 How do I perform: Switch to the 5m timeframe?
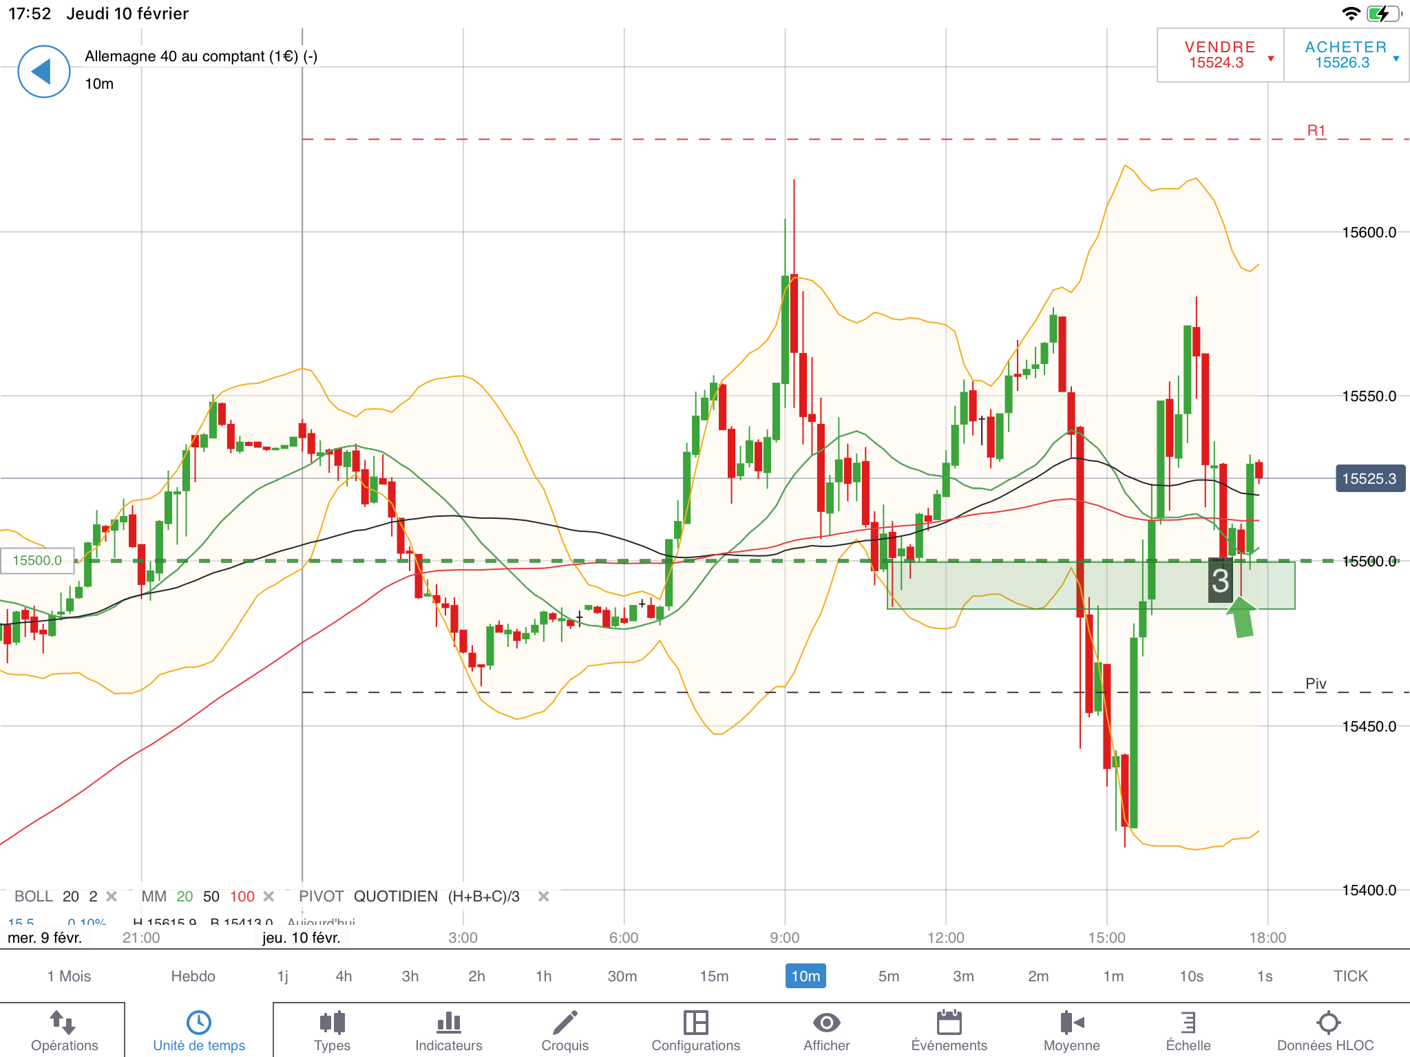tap(888, 976)
